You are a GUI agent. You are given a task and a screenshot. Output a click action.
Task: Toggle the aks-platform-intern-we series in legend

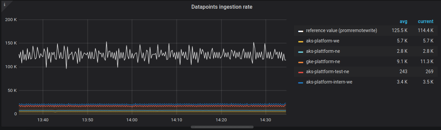point(329,82)
